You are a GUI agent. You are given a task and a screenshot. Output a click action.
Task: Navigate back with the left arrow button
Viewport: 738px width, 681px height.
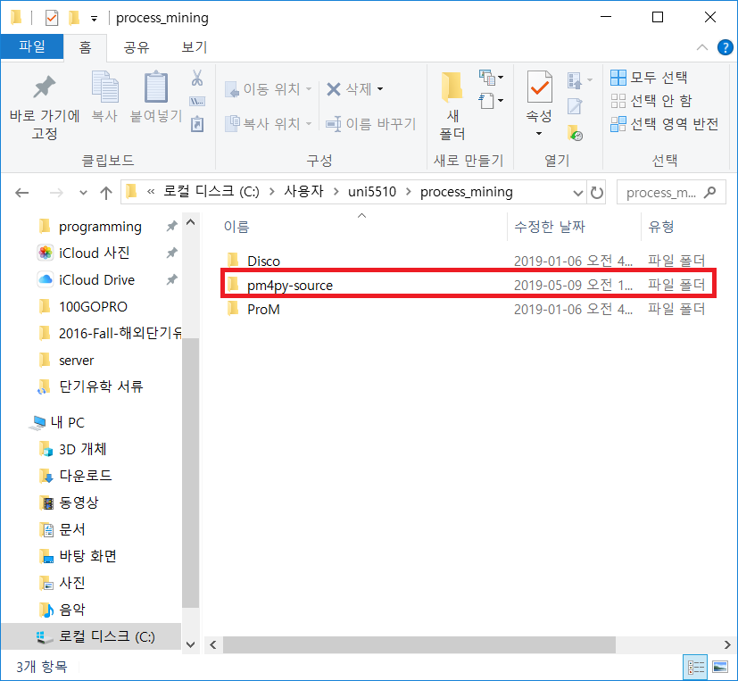pyautogui.click(x=21, y=192)
